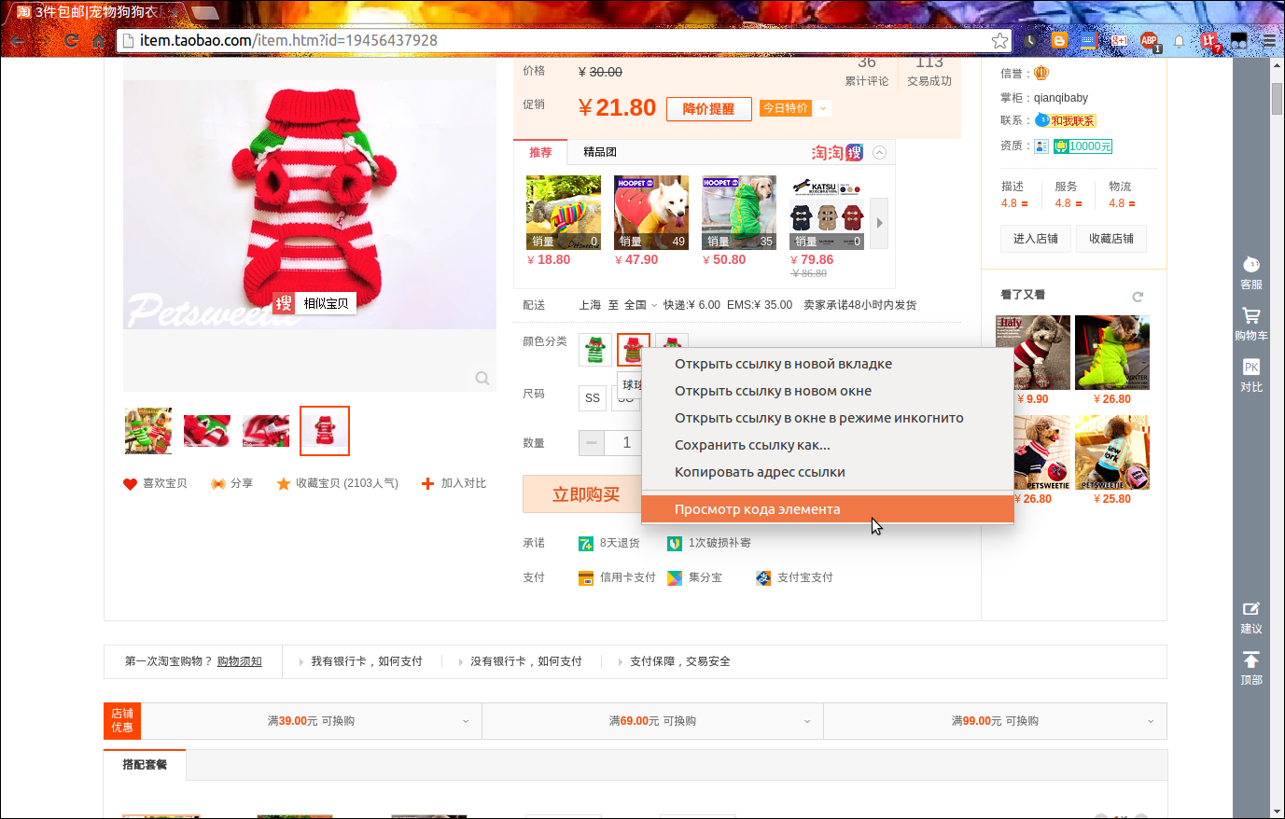This screenshot has width=1285, height=819.
Task: Open the 搭配套餐 tab
Action: click(x=145, y=765)
